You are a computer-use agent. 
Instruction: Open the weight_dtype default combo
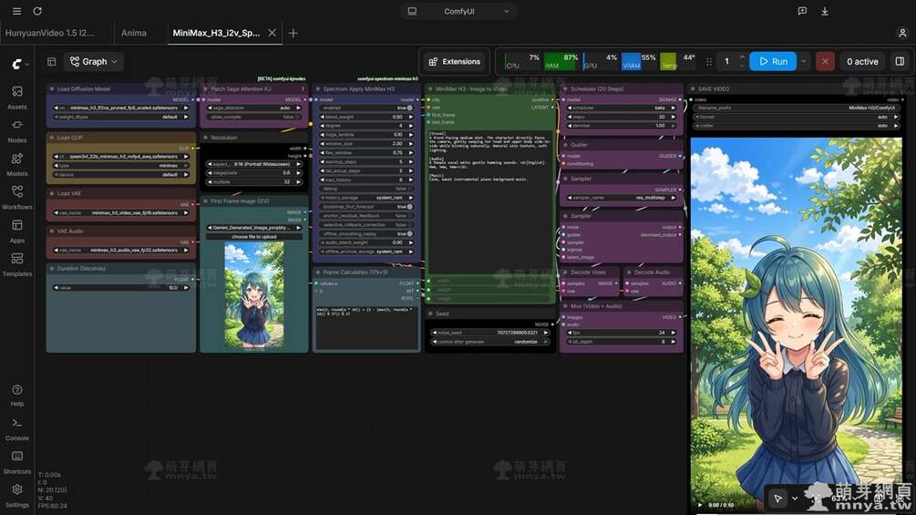pyautogui.click(x=121, y=117)
